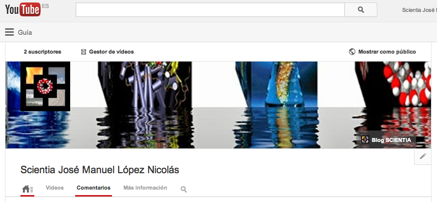This screenshot has width=437, height=202.
Task: Click the Gestor de vídeos icon
Action: click(x=84, y=52)
